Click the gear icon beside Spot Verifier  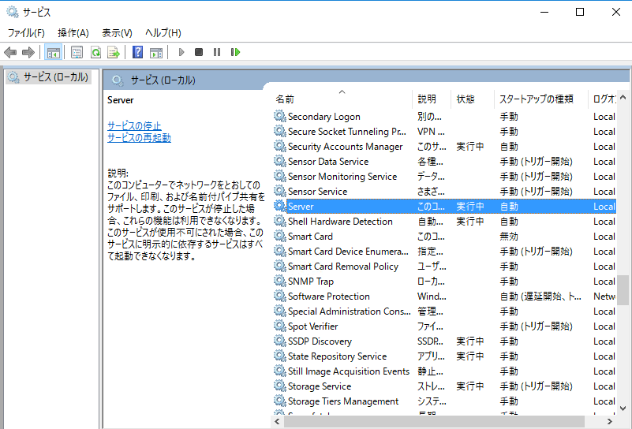tap(280, 326)
